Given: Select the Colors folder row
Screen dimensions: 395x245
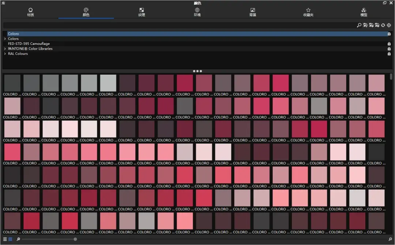Looking at the screenshot, I should [x=197, y=39].
